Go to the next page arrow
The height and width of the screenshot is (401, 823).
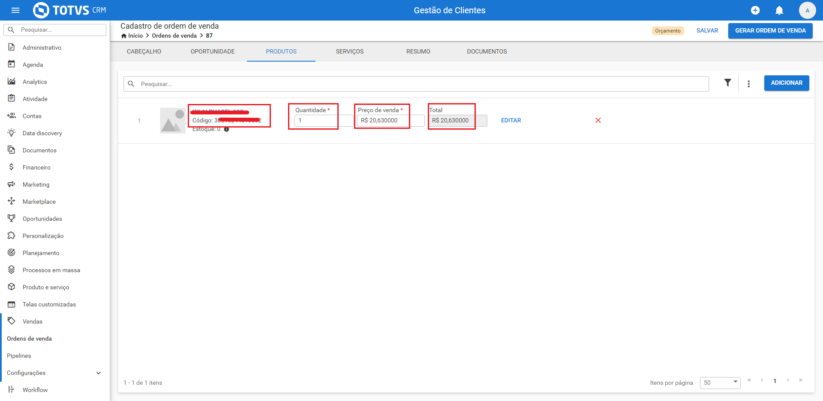787,380
